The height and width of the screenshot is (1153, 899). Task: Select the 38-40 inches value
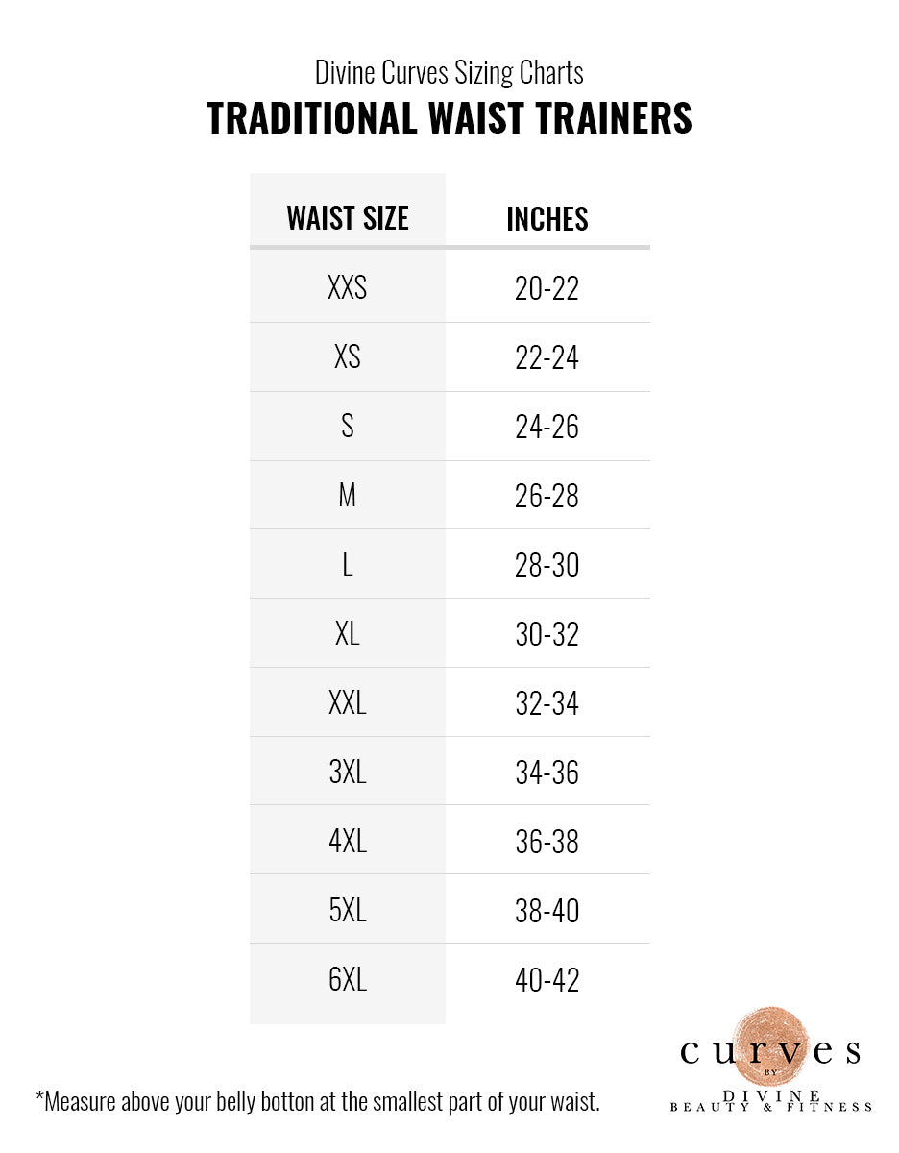pos(547,911)
